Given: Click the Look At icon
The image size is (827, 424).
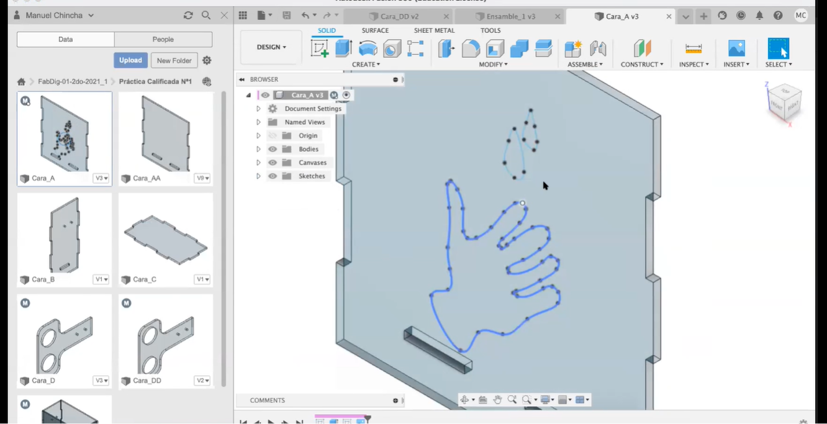Looking at the screenshot, I should click(482, 400).
